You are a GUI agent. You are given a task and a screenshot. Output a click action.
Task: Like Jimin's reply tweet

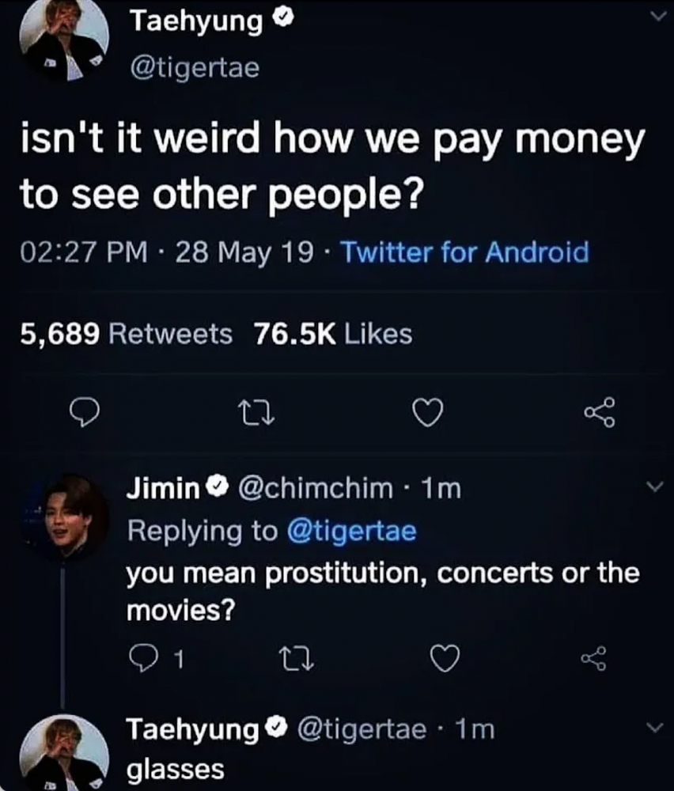[x=445, y=657]
